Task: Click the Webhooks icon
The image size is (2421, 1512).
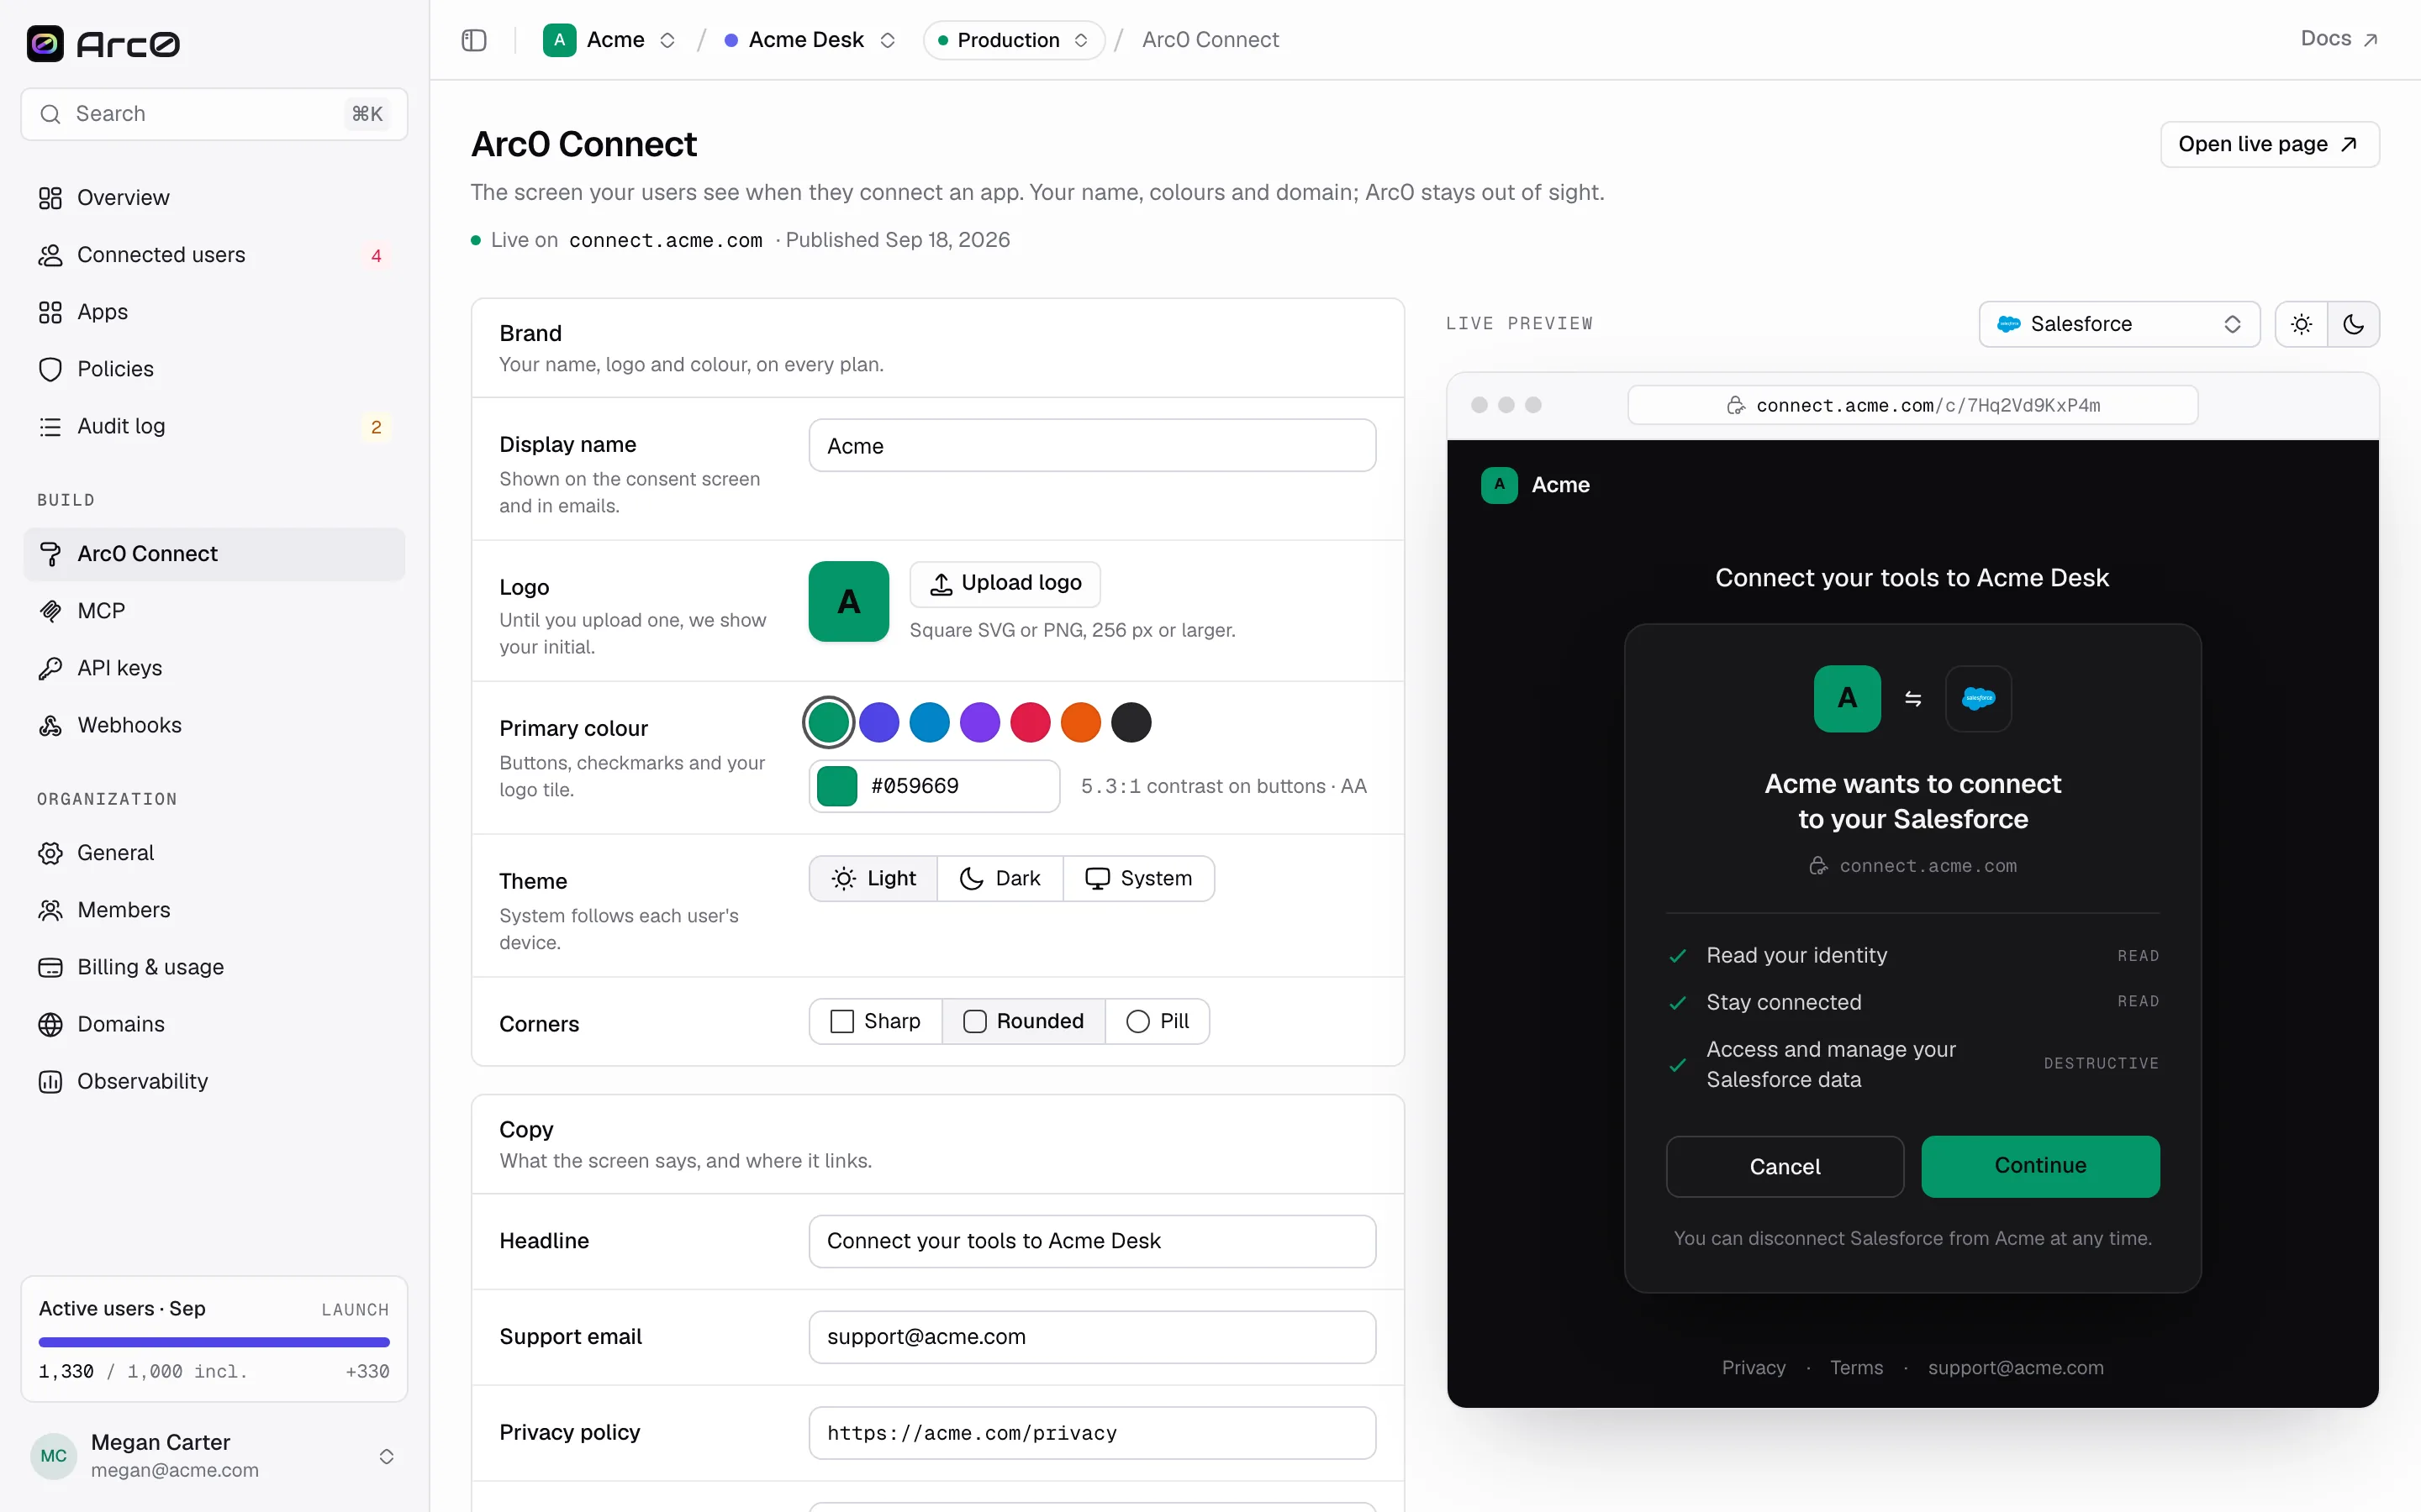Action: [x=50, y=725]
